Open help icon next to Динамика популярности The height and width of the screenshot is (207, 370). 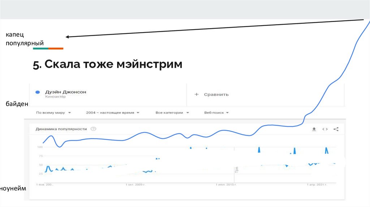pyautogui.click(x=94, y=129)
